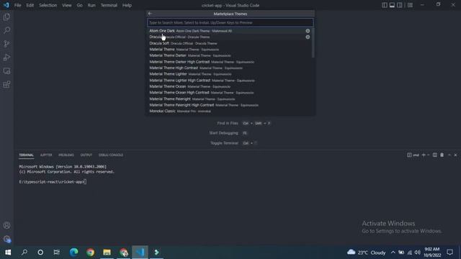
Task: Switch to the JUPYTER tab
Action: pos(46,155)
